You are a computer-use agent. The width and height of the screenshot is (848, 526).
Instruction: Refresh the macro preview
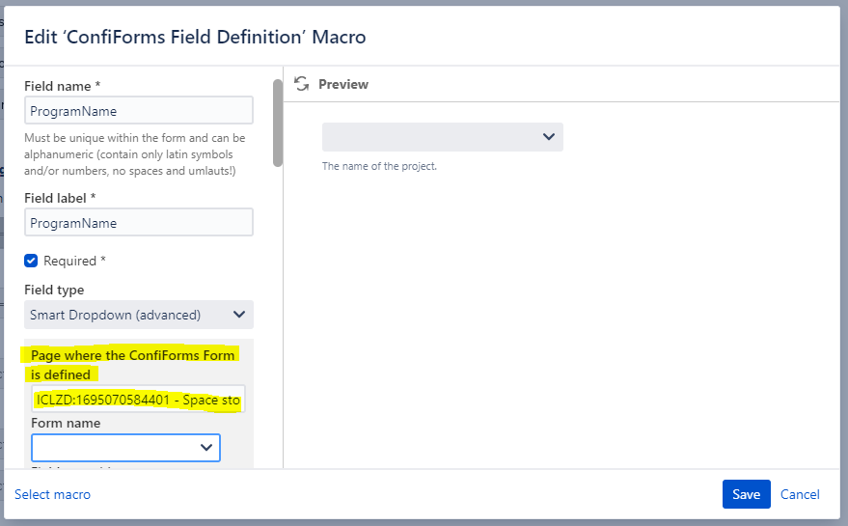[x=301, y=84]
